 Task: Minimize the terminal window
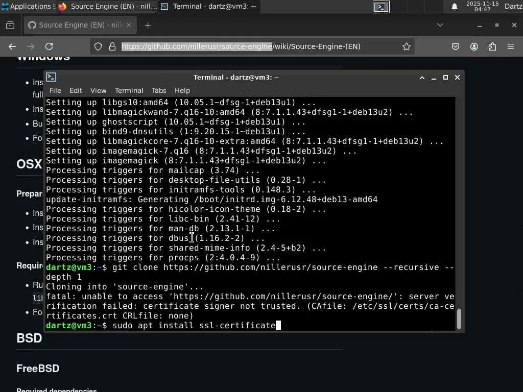point(434,78)
